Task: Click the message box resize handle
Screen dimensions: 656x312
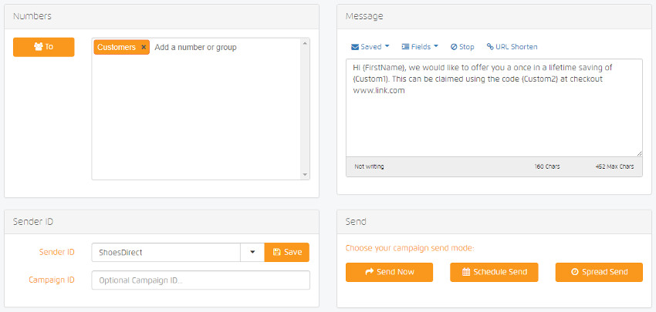Action: [639, 154]
